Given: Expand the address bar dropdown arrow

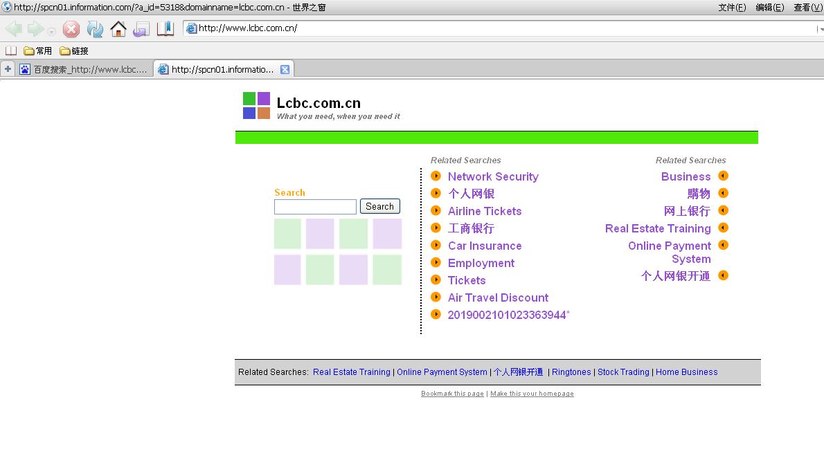Looking at the screenshot, I should (x=821, y=29).
